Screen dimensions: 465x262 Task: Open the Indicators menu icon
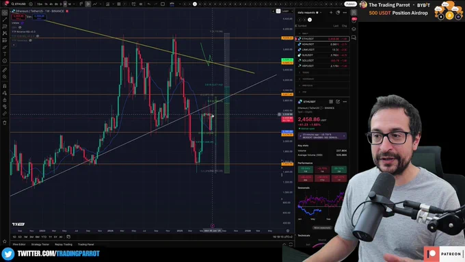107,4
